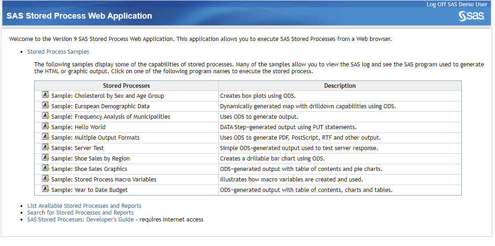
Task: Click the icon beside Year to Date Budget
Action: [45, 189]
